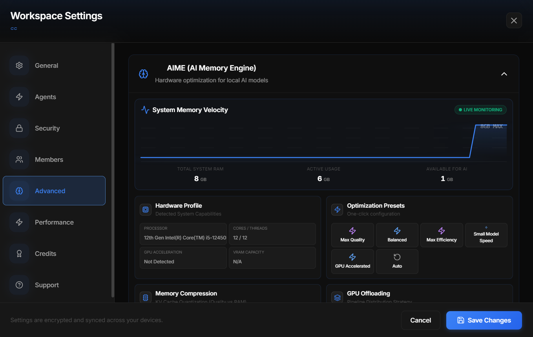The width and height of the screenshot is (533, 337).
Task: Click the Credits award ribbon icon
Action: point(19,254)
